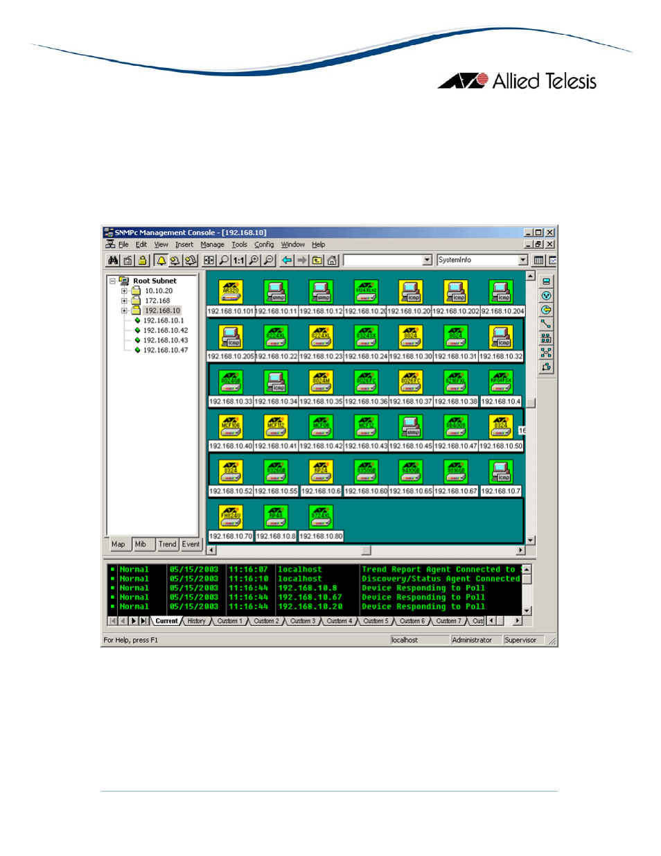Click the 1:1 zoom toolbar button

point(238,261)
